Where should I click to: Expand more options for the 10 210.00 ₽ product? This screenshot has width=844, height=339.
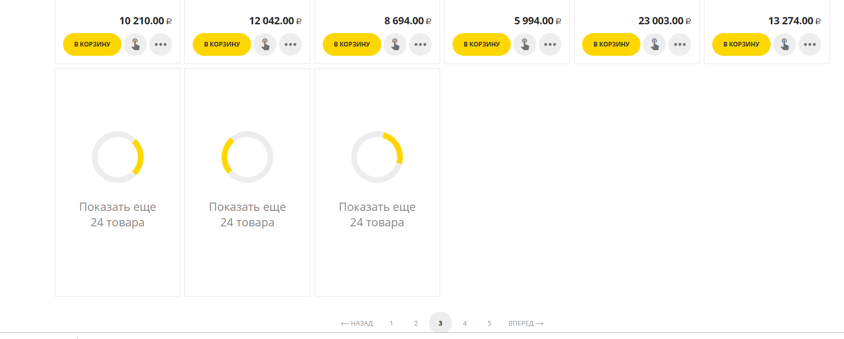161,44
